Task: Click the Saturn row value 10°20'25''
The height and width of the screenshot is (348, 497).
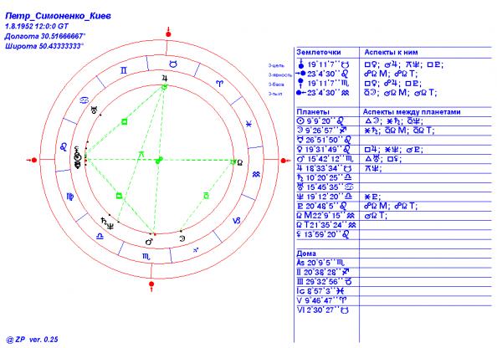Action: (x=325, y=177)
